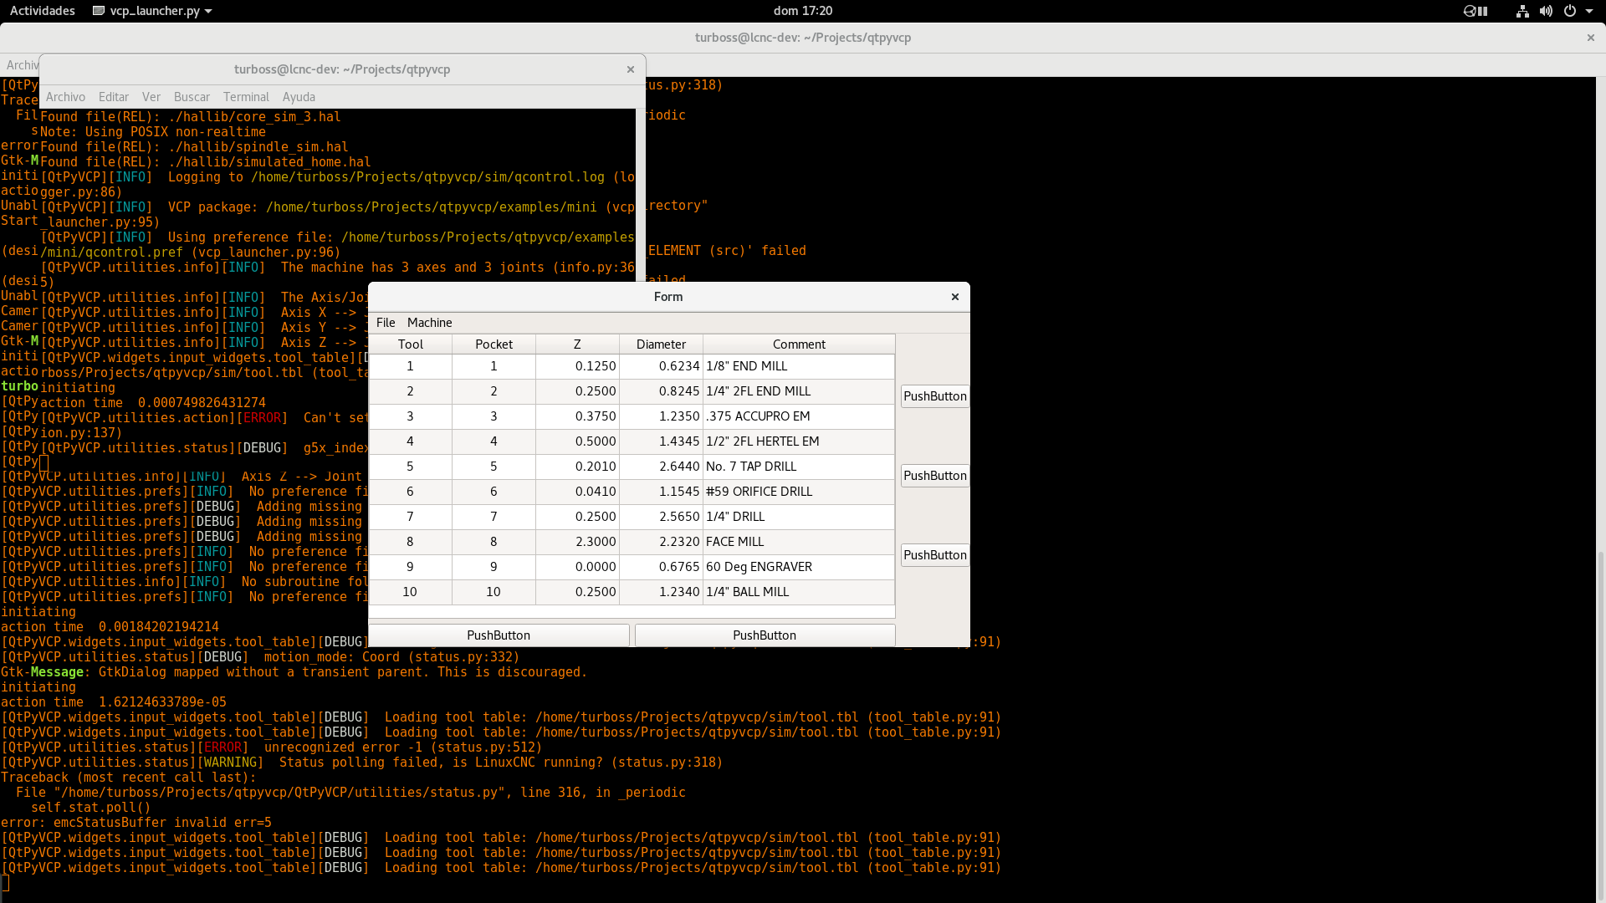Open the clock showing dom 17:20
The height and width of the screenshot is (903, 1606).
click(803, 11)
